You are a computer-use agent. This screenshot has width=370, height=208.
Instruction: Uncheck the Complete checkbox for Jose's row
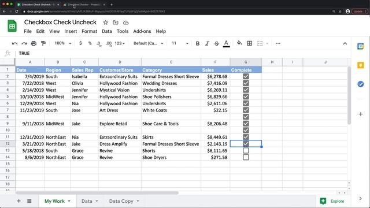(x=246, y=110)
